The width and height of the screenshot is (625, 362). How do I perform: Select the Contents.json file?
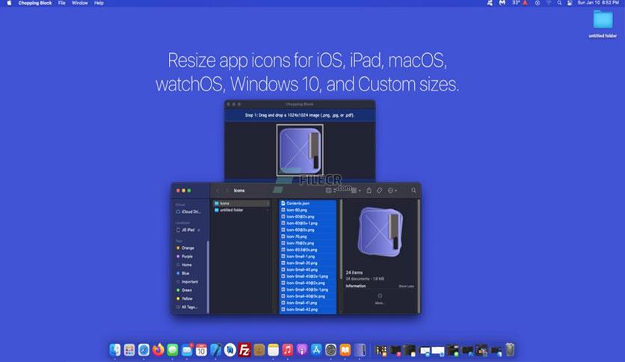tap(308, 203)
